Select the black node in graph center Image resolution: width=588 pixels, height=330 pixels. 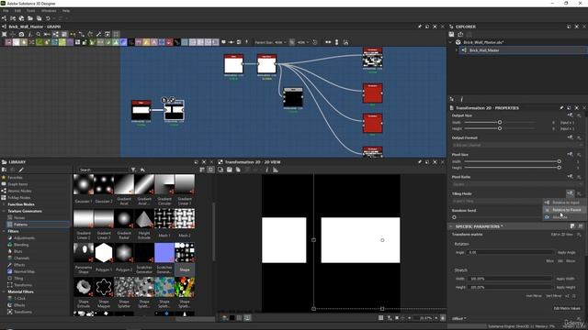tap(293, 98)
